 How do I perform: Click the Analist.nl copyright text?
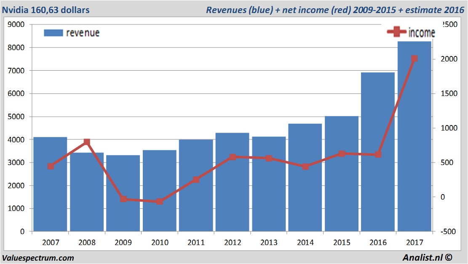[x=427, y=257]
